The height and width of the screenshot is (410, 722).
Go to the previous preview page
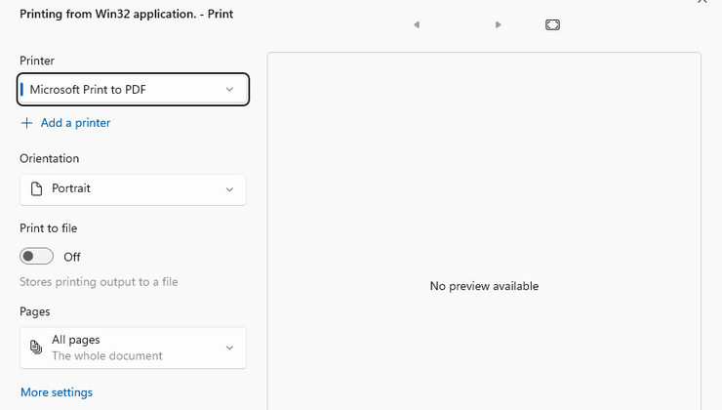pos(417,24)
